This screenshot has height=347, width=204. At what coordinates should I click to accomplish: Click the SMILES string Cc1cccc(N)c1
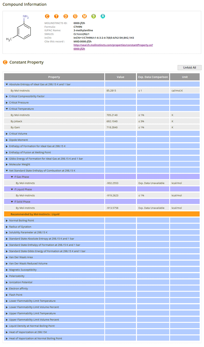pos(81,34)
